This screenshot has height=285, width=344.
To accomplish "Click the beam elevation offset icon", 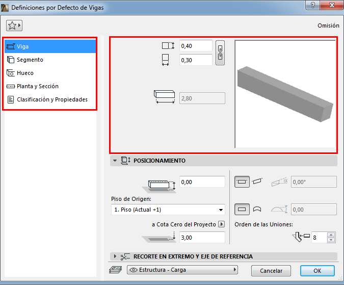I will [x=160, y=187].
